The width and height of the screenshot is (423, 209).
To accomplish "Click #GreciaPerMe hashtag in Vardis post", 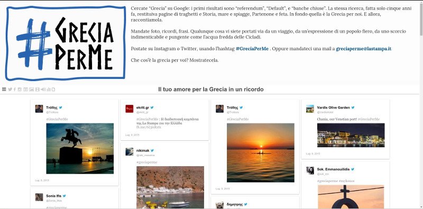I will click(369, 119).
